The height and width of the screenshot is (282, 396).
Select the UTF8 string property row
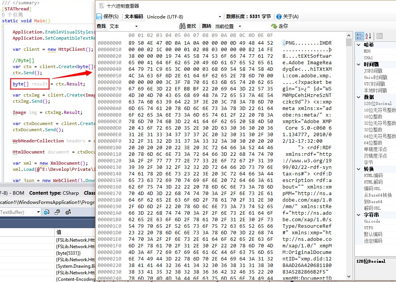379,228
